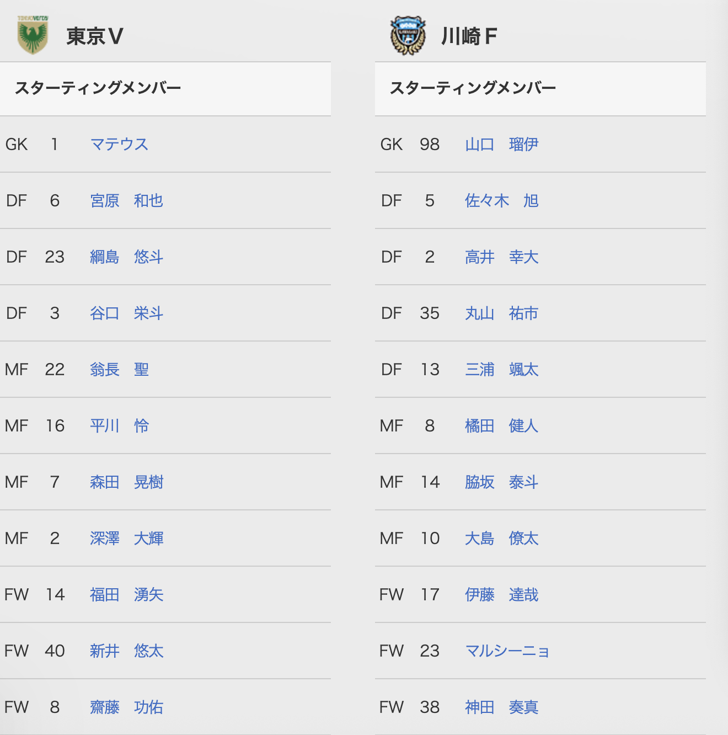Select forward 神田 奏真
Image resolution: width=728 pixels, height=735 pixels.
click(x=502, y=707)
